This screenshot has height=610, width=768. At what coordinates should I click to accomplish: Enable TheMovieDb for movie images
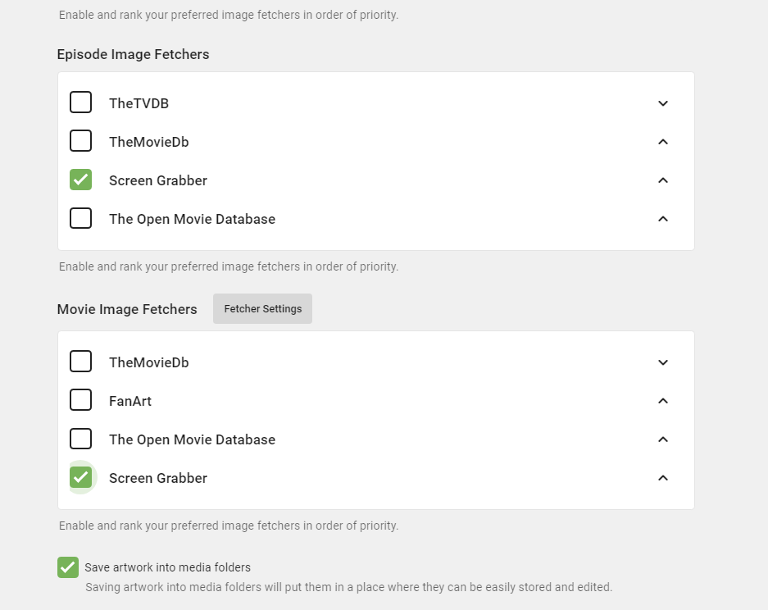pos(80,362)
